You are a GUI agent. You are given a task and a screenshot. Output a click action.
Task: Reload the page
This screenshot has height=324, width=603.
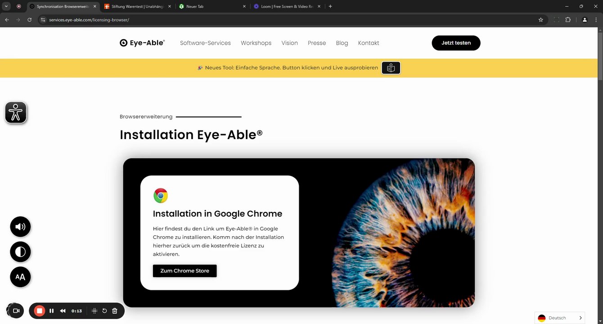[x=30, y=20]
